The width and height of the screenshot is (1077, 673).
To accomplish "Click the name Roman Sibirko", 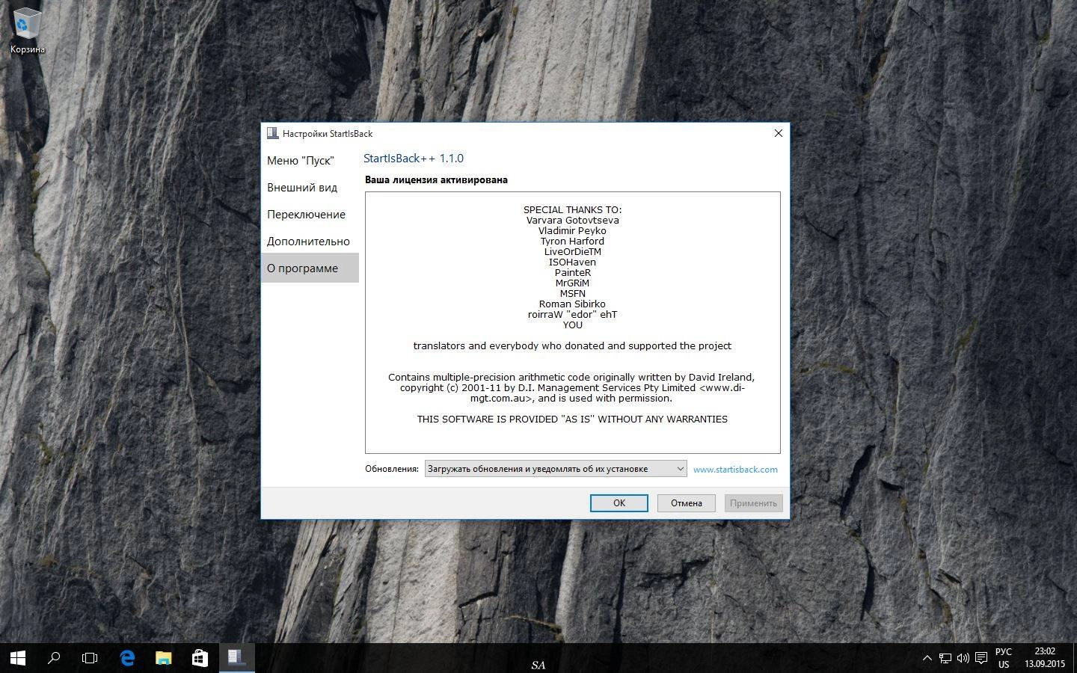I will 572,304.
